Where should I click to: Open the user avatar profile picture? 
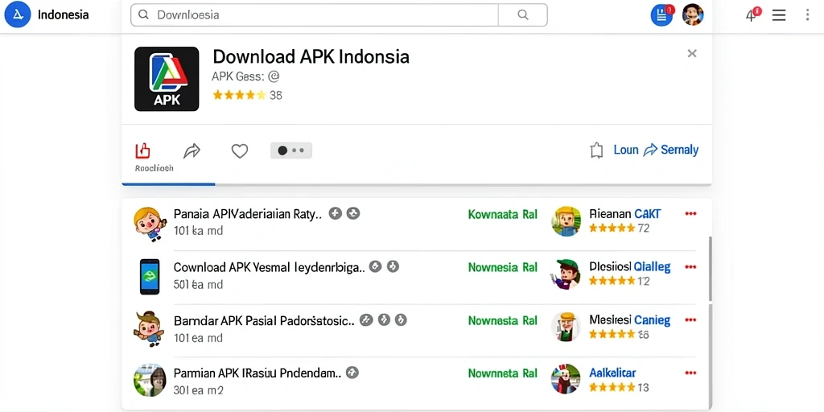[693, 14]
